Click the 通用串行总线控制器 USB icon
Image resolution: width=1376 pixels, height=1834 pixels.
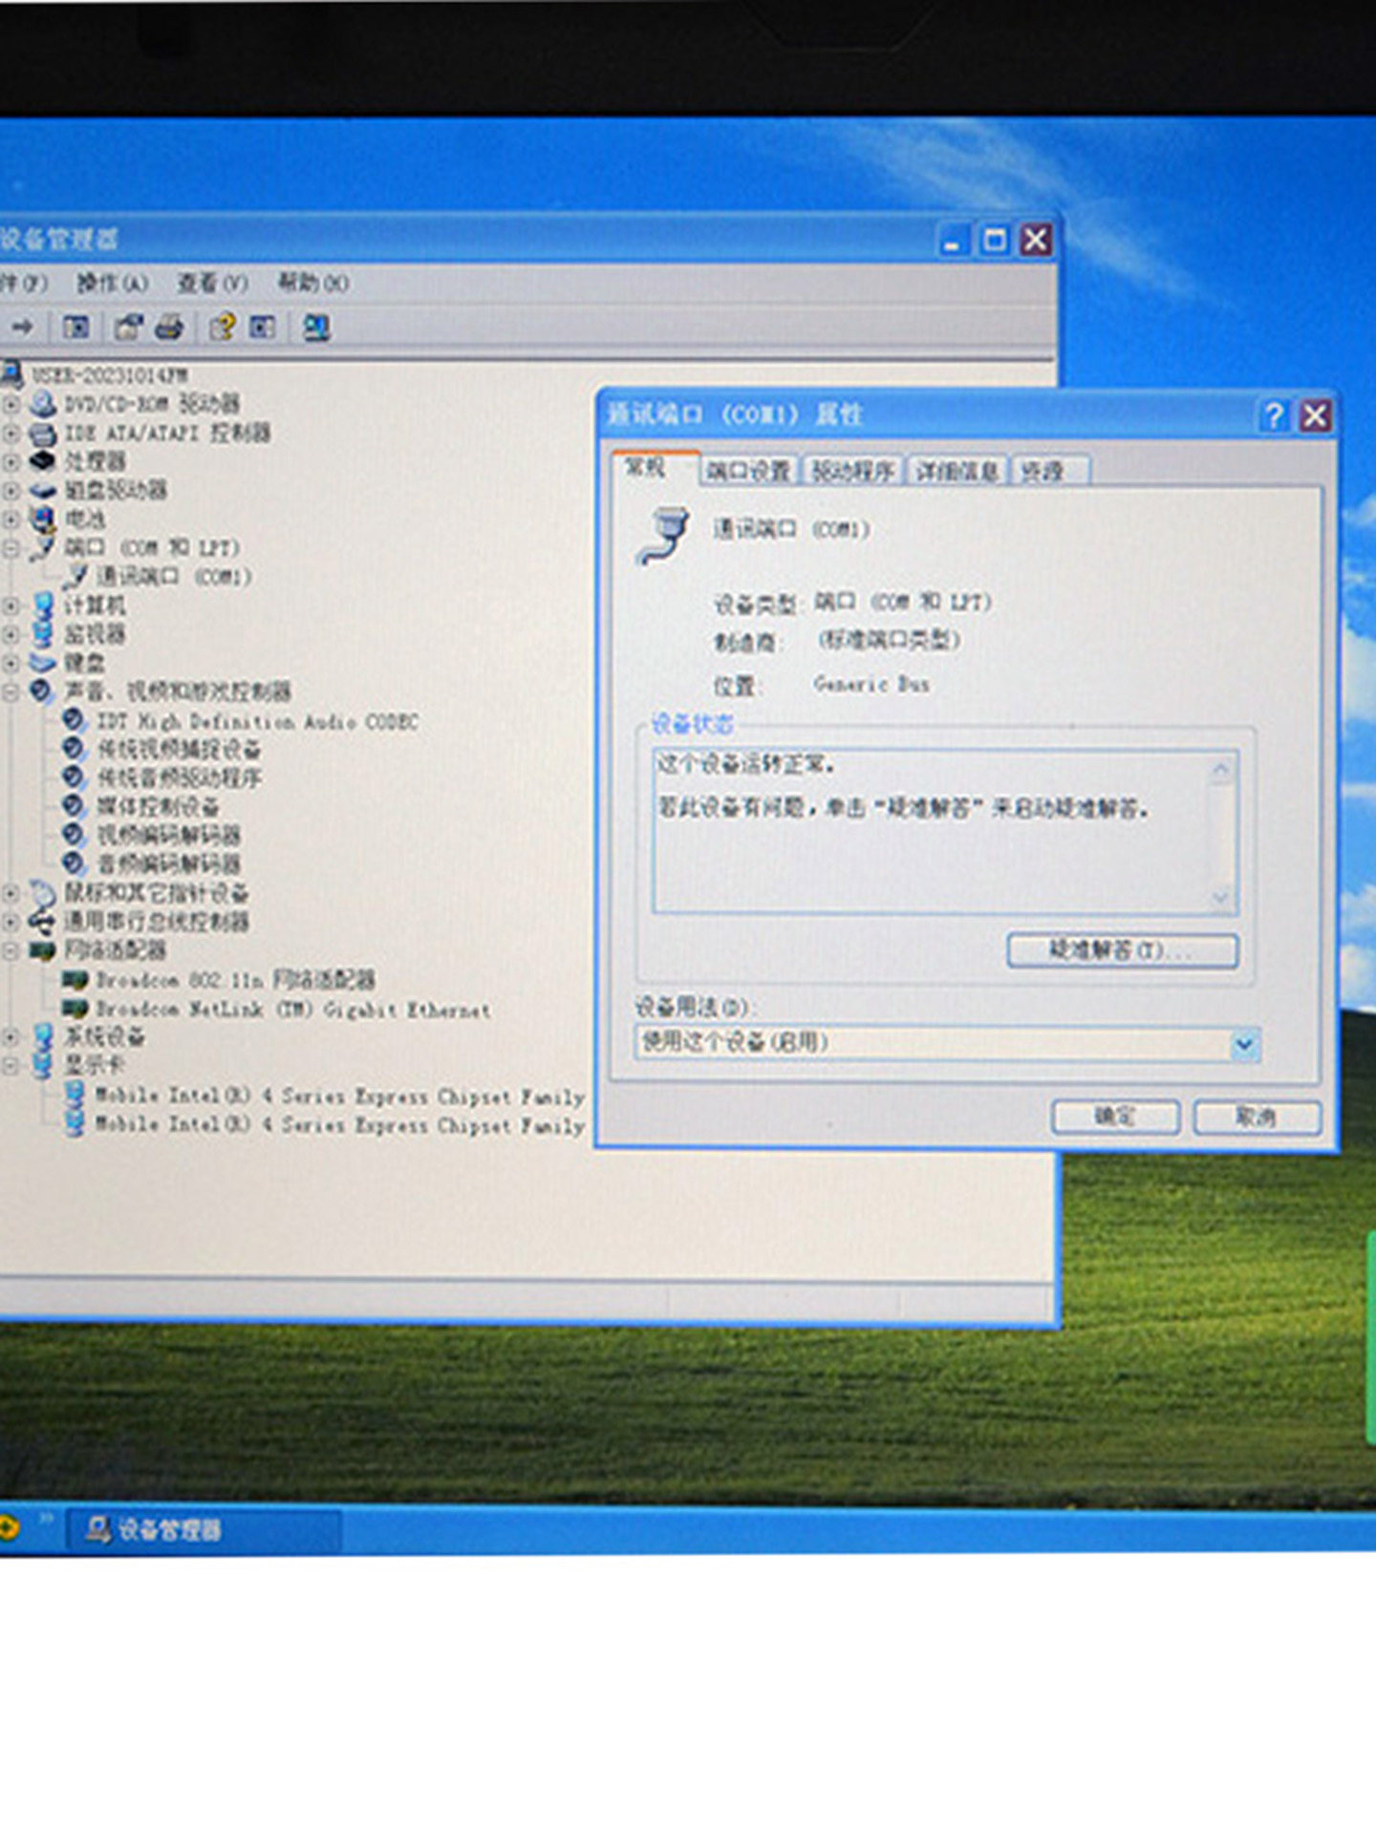pos(43,922)
